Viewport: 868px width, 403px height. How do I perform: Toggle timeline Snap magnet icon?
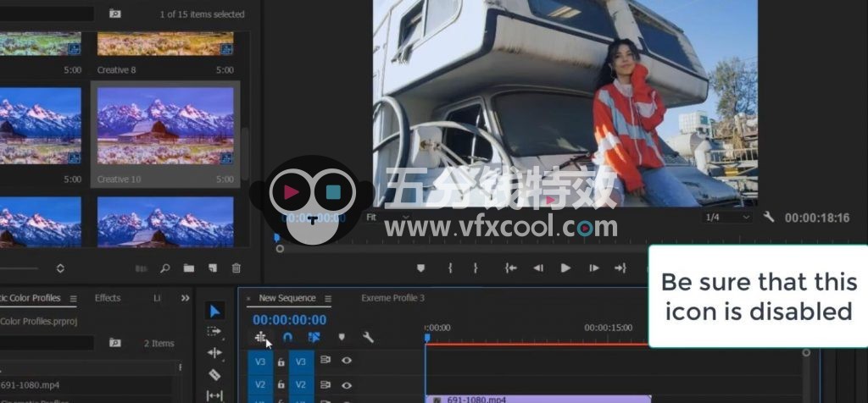coord(287,337)
